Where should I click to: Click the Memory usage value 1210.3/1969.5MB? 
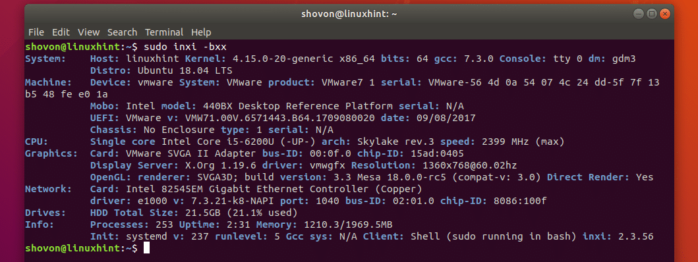348,224
